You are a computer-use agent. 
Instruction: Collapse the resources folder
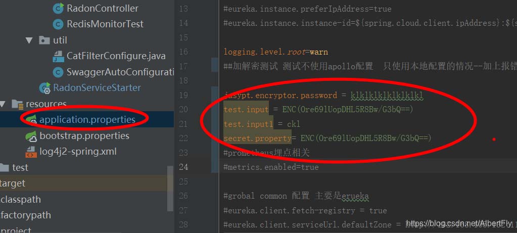click(3, 105)
